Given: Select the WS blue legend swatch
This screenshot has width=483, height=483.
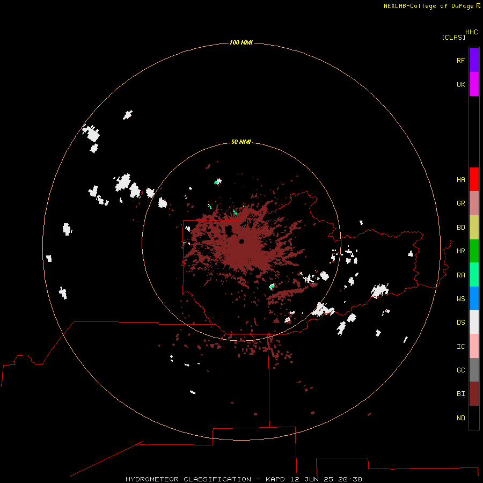Looking at the screenshot, I should click(474, 298).
